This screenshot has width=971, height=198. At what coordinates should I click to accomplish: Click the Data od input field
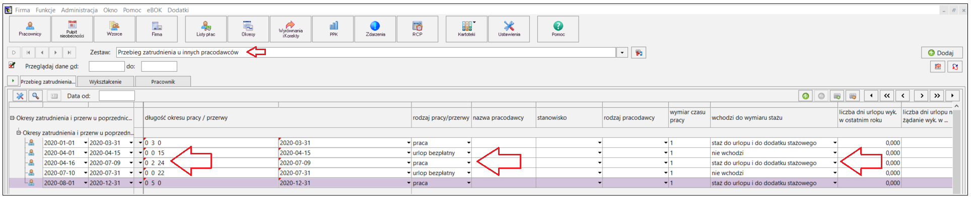117,96
